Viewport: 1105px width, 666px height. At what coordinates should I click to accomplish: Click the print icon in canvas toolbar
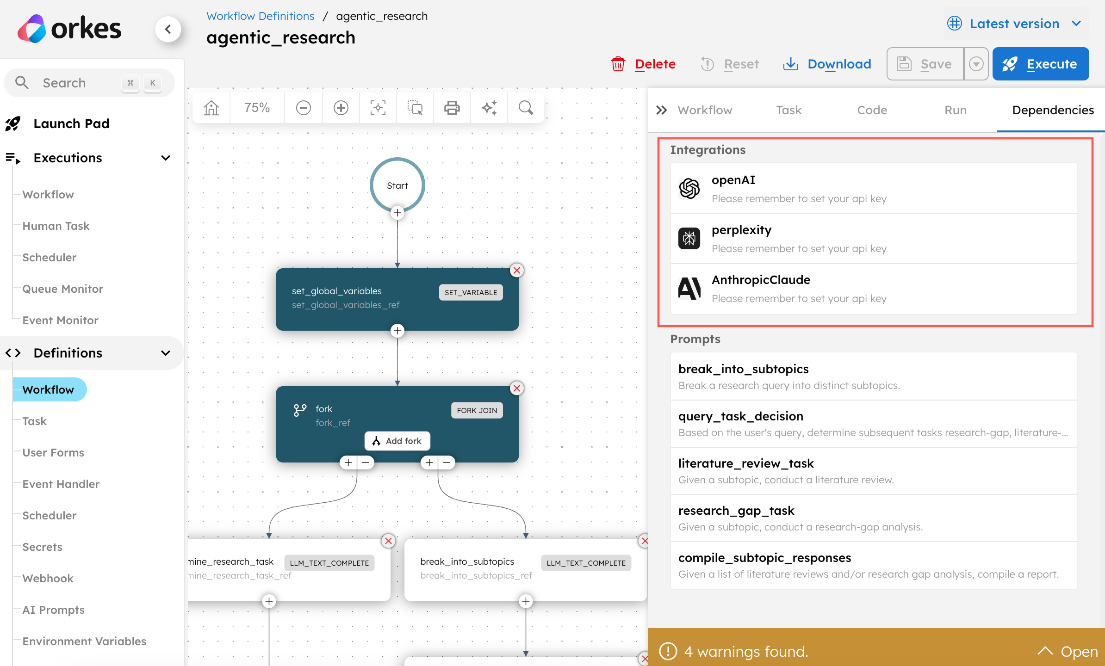point(452,108)
